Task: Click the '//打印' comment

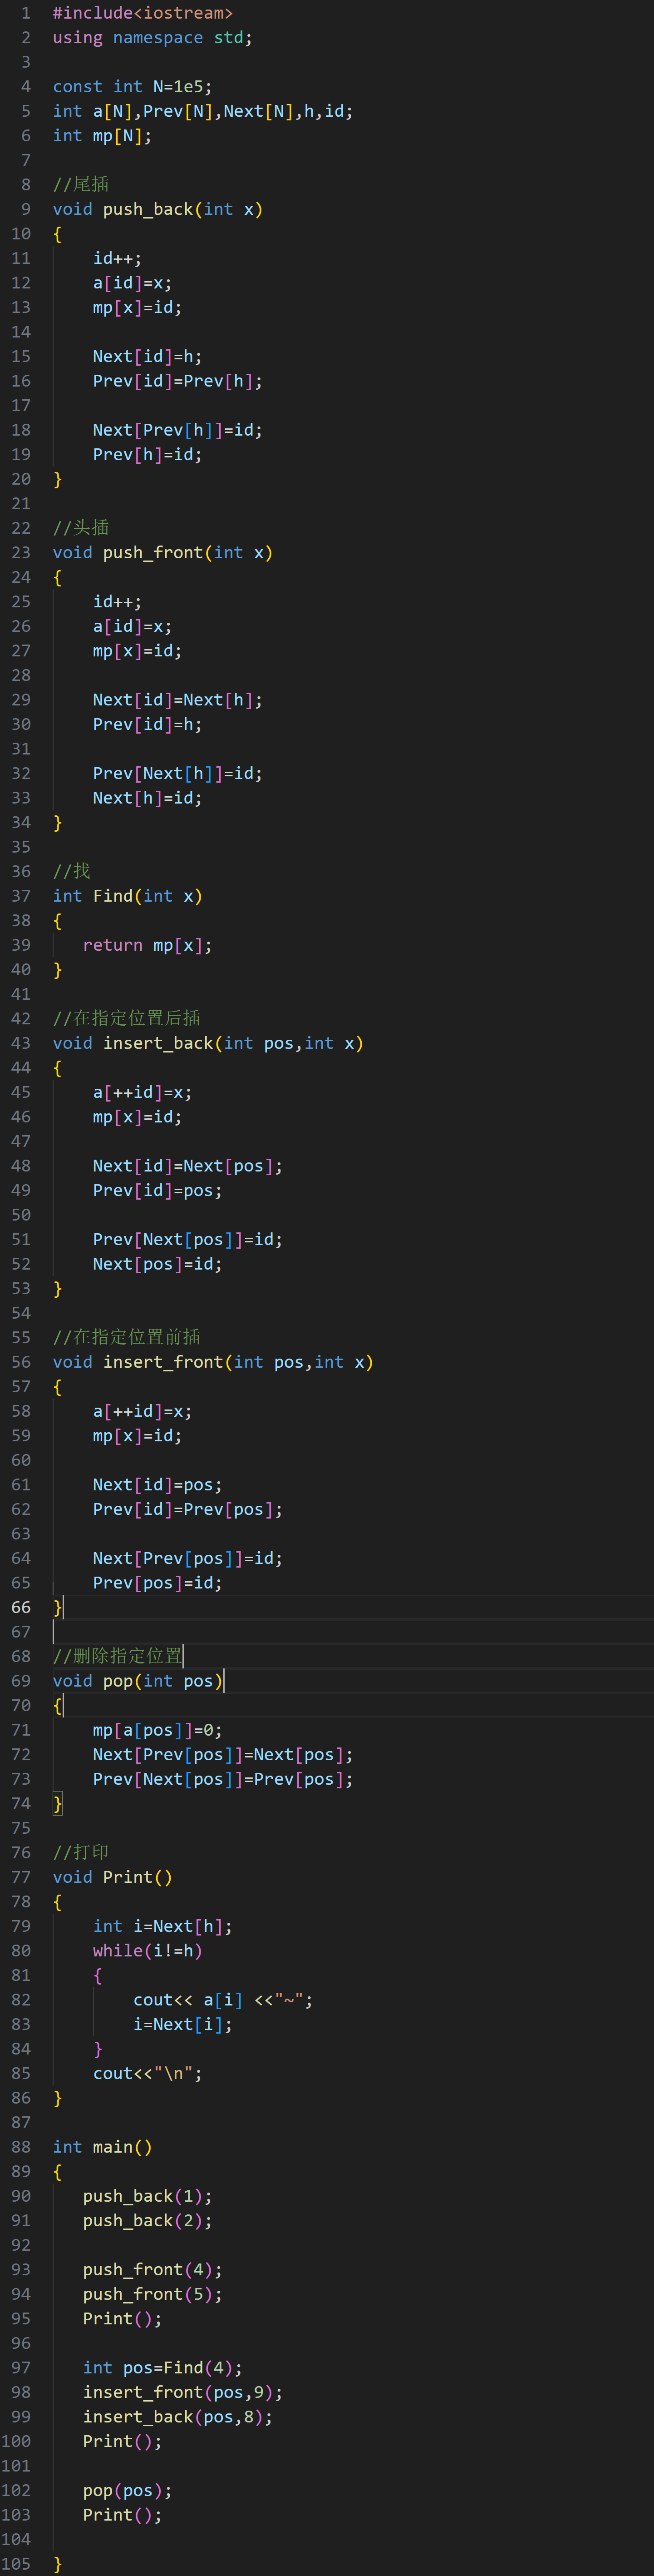Action: pyautogui.click(x=81, y=1852)
